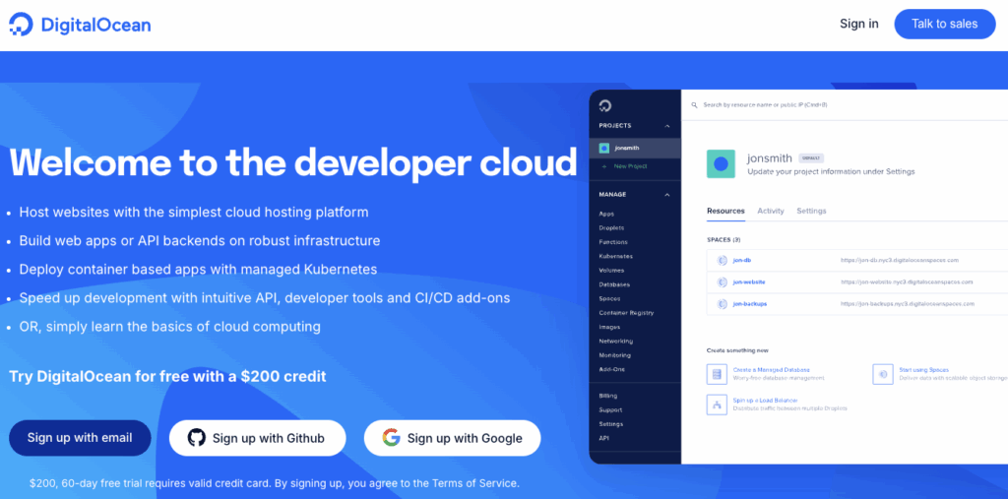Click Start using Spaces link
Image resolution: width=1008 pixels, height=499 pixels.
[x=923, y=370]
